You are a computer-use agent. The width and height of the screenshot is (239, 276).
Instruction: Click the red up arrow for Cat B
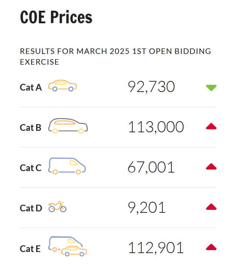tap(211, 126)
